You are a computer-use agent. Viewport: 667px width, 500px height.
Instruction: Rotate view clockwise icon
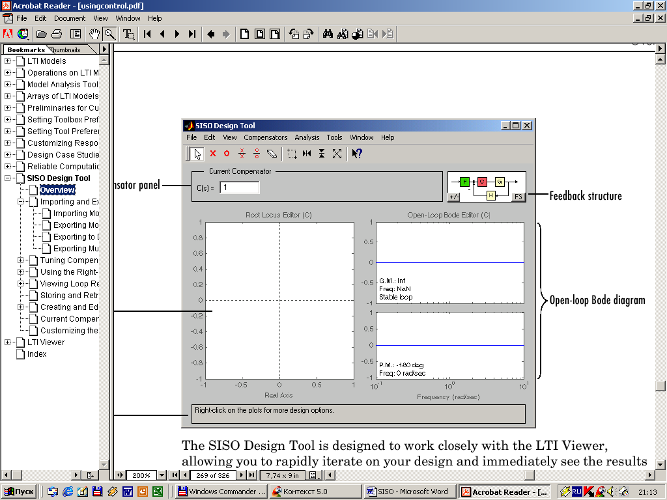click(x=308, y=34)
